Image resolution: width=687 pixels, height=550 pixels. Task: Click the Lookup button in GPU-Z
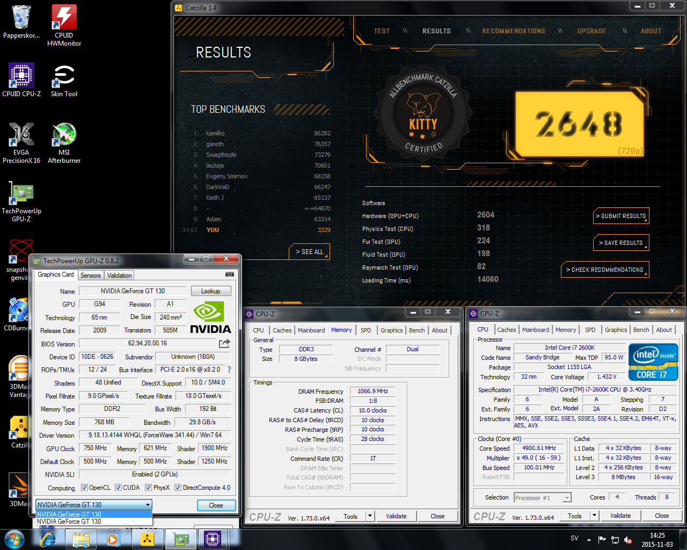211,291
